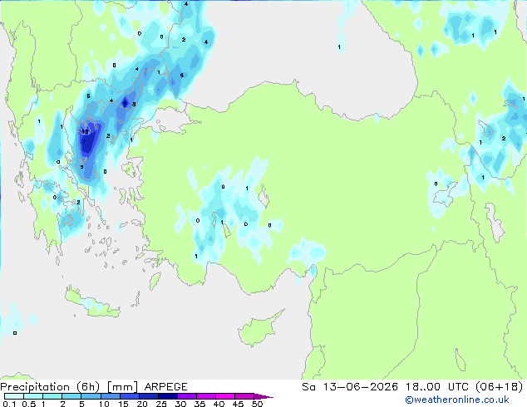Click the 10 mm value label on the map
The image size is (527, 407).
click(86, 131)
